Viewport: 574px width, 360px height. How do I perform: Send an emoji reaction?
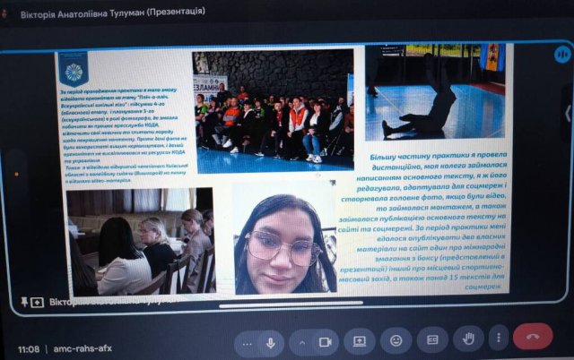[x=396, y=341]
